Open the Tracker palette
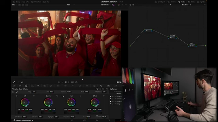 pyautogui.click(x=87, y=86)
